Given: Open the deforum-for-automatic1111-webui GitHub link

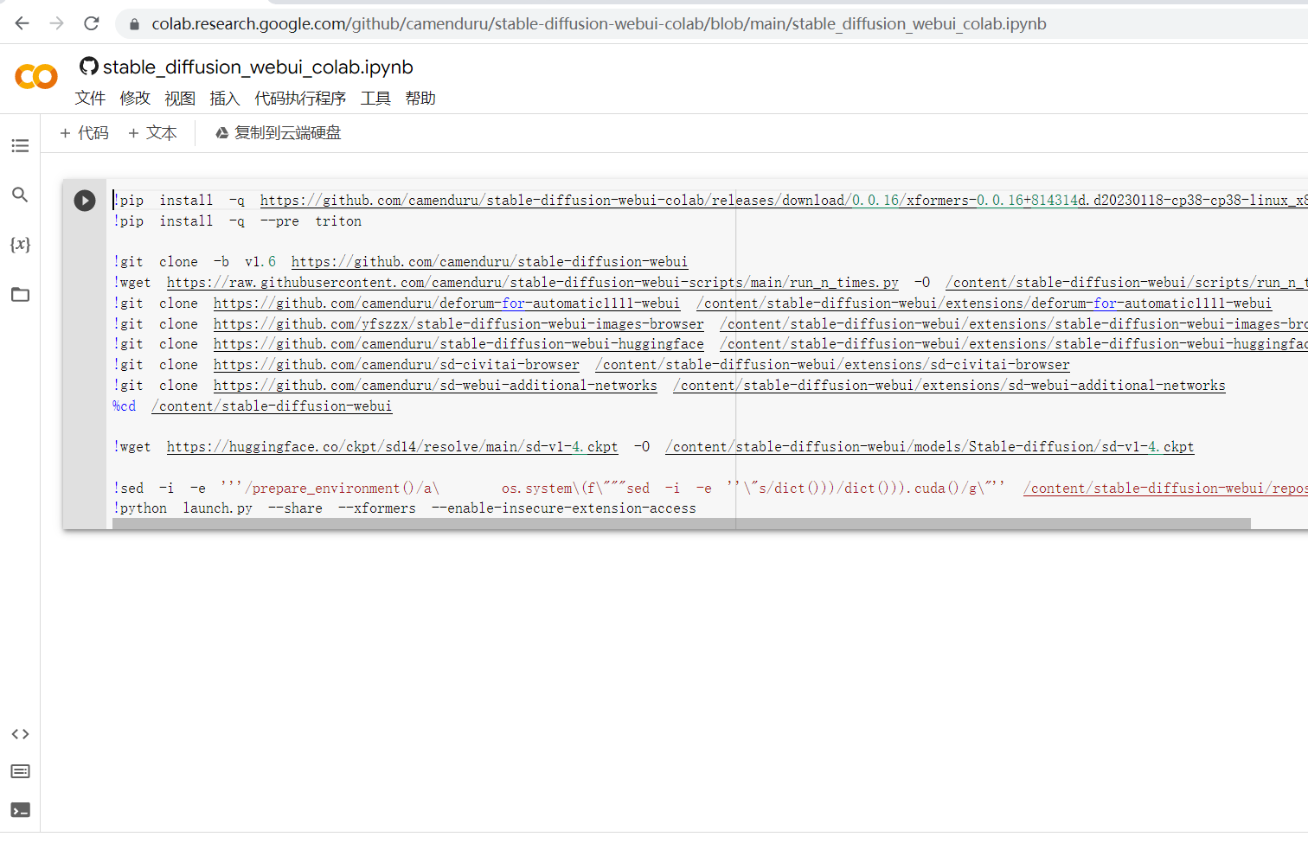Looking at the screenshot, I should click(446, 303).
